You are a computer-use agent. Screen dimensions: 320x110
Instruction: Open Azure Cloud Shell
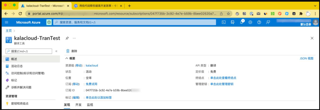pos(224,22)
